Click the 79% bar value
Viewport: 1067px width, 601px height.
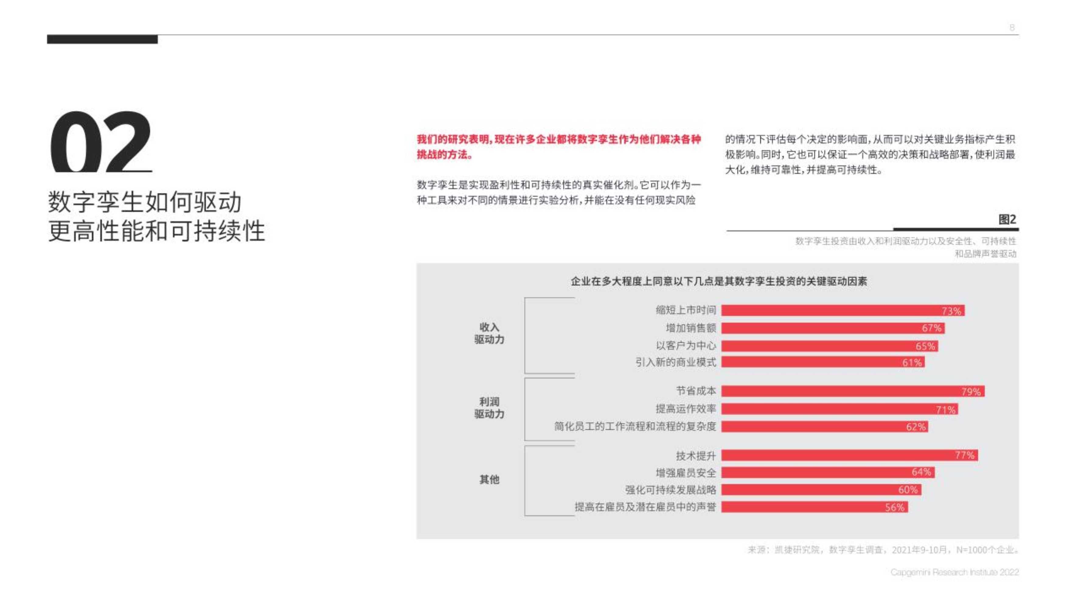pos(971,392)
